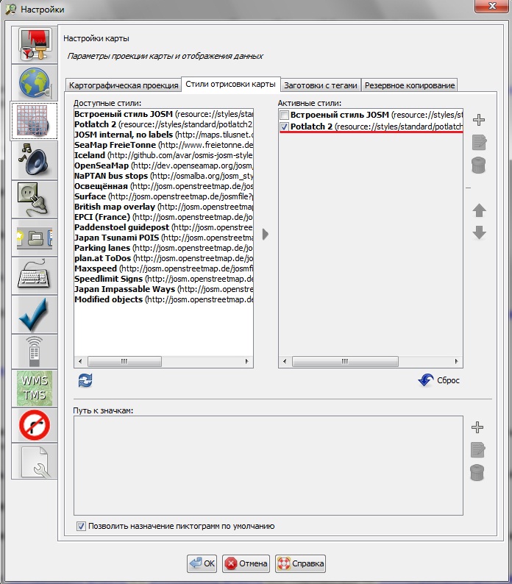Open remote control settings icon

point(35,352)
